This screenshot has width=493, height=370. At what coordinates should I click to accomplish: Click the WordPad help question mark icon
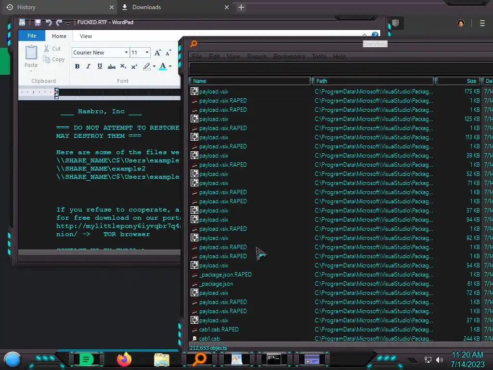[375, 35]
